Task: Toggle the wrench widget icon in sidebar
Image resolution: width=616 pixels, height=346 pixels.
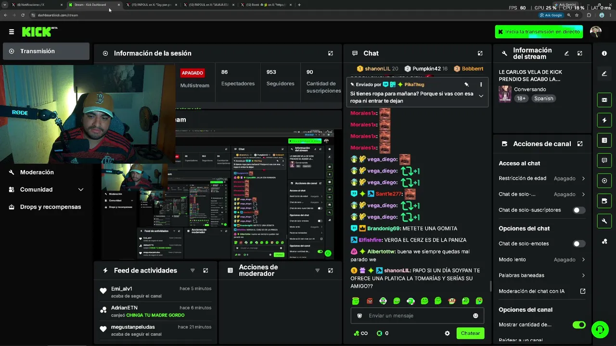Action: point(604,221)
